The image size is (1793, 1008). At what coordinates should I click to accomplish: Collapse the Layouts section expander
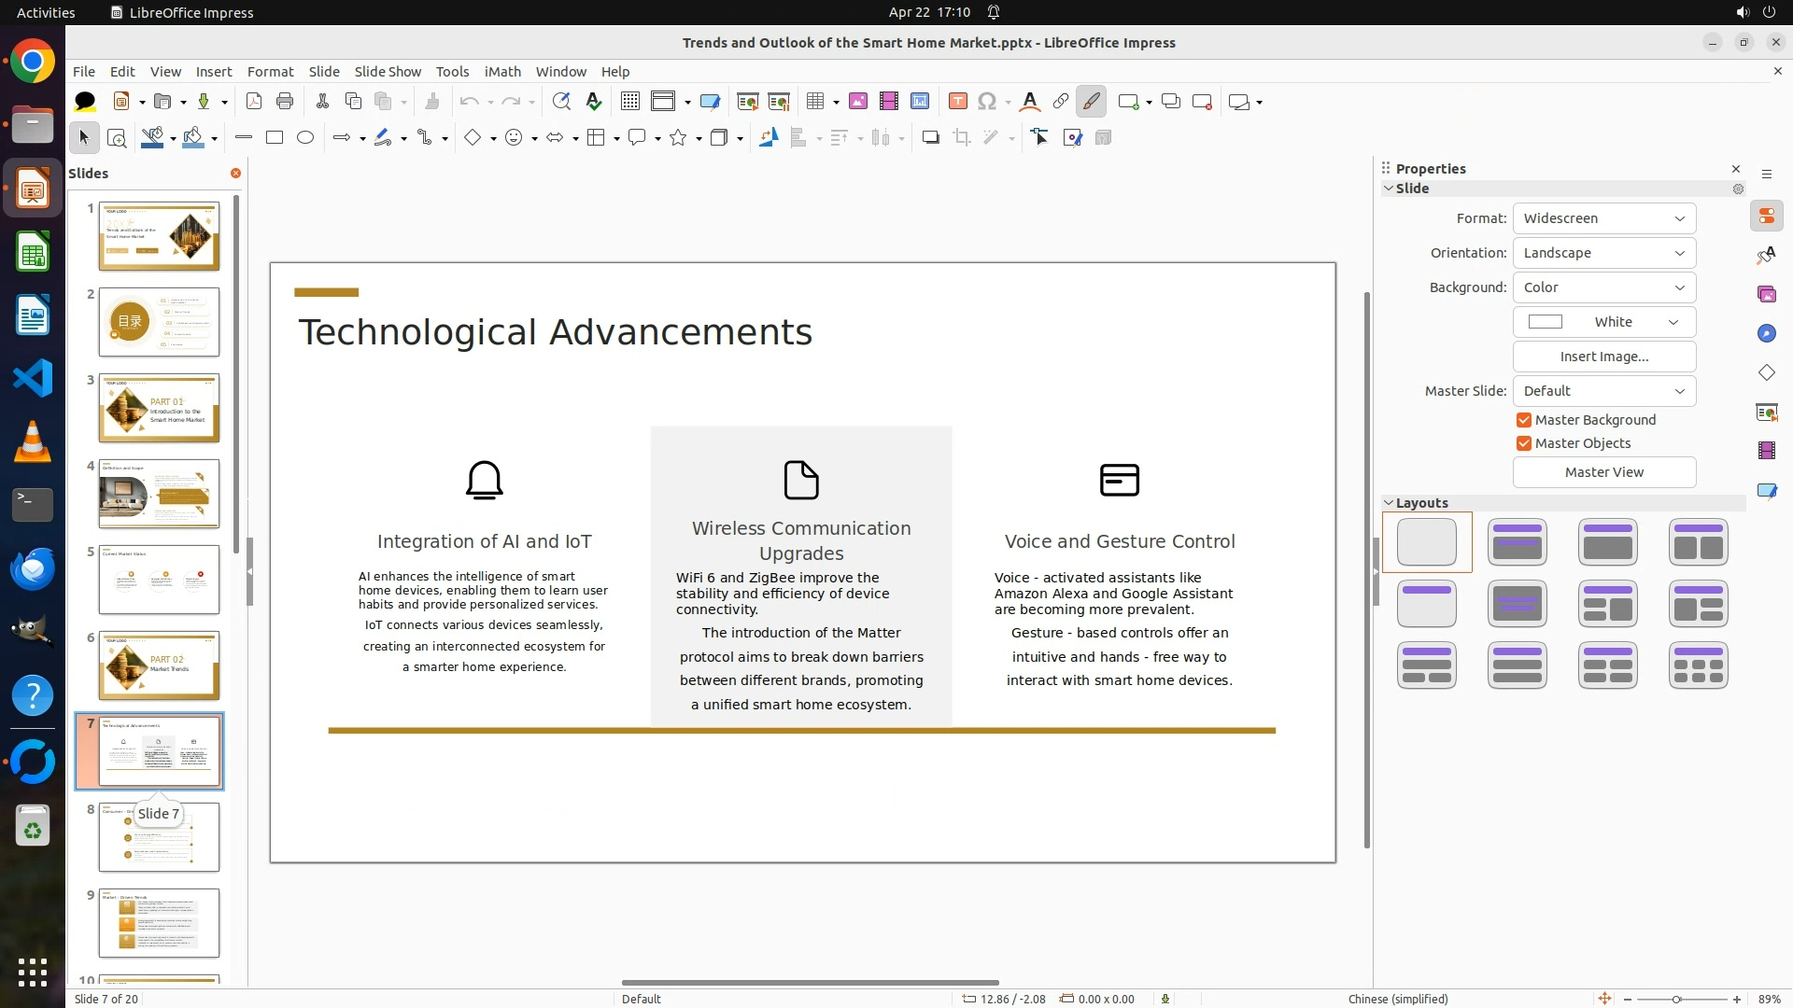1389,503
